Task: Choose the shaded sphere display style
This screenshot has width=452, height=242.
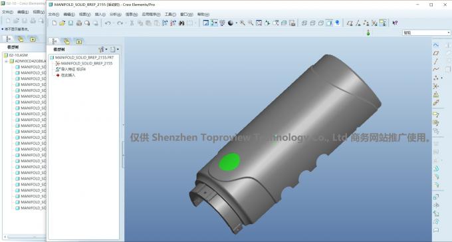Action: (231, 23)
